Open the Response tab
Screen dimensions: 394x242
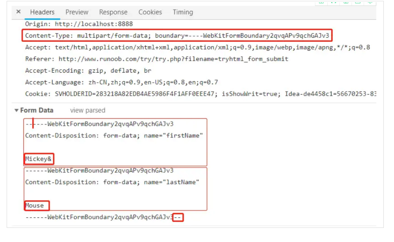(113, 12)
